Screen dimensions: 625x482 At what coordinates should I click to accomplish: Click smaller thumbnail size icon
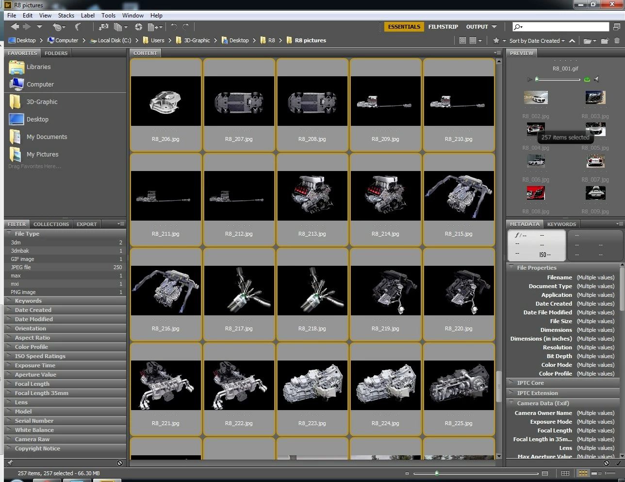[407, 473]
